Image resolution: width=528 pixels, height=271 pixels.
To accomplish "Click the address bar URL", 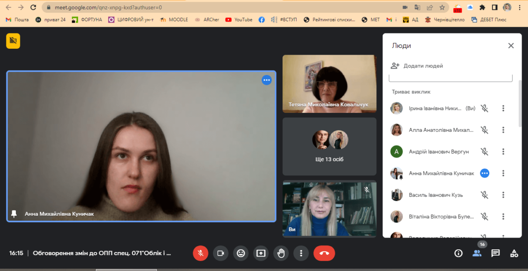I will [108, 7].
